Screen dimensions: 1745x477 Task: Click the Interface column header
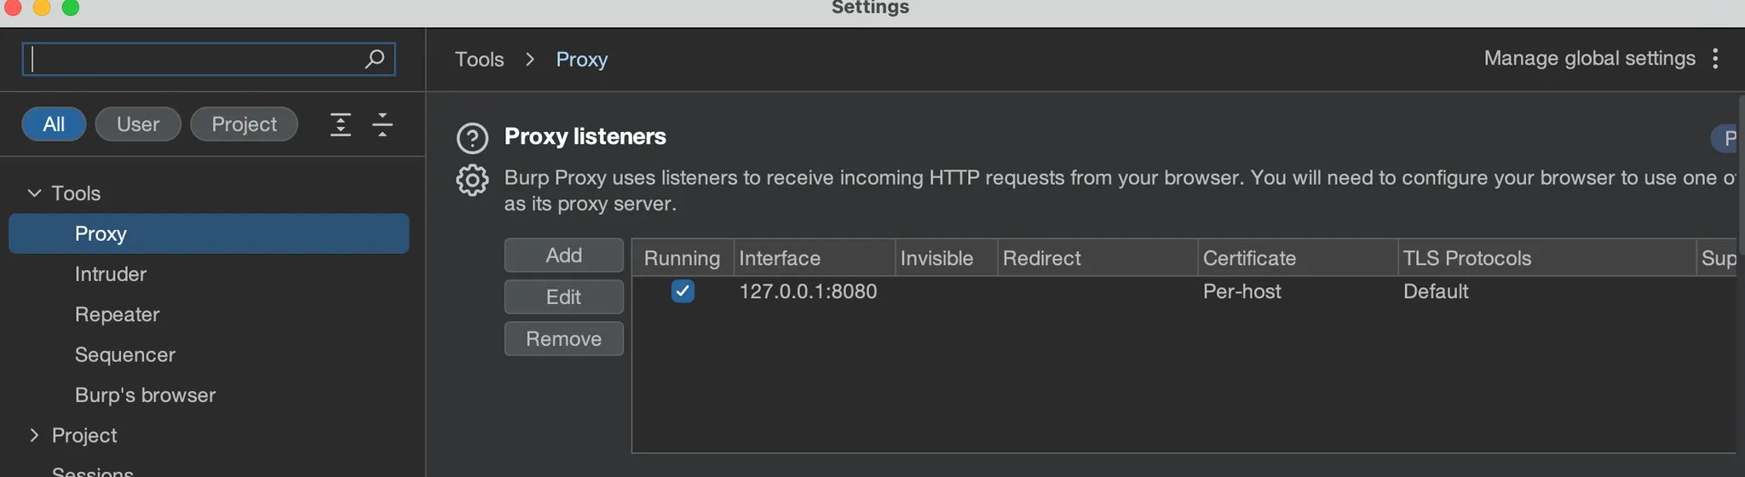[815, 258]
